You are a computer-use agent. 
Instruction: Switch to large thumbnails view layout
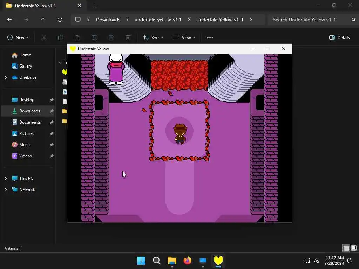coord(354,248)
